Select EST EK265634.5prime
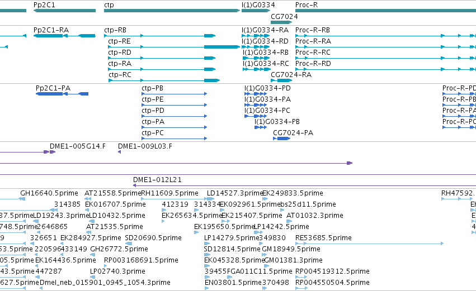 [x=192, y=216]
